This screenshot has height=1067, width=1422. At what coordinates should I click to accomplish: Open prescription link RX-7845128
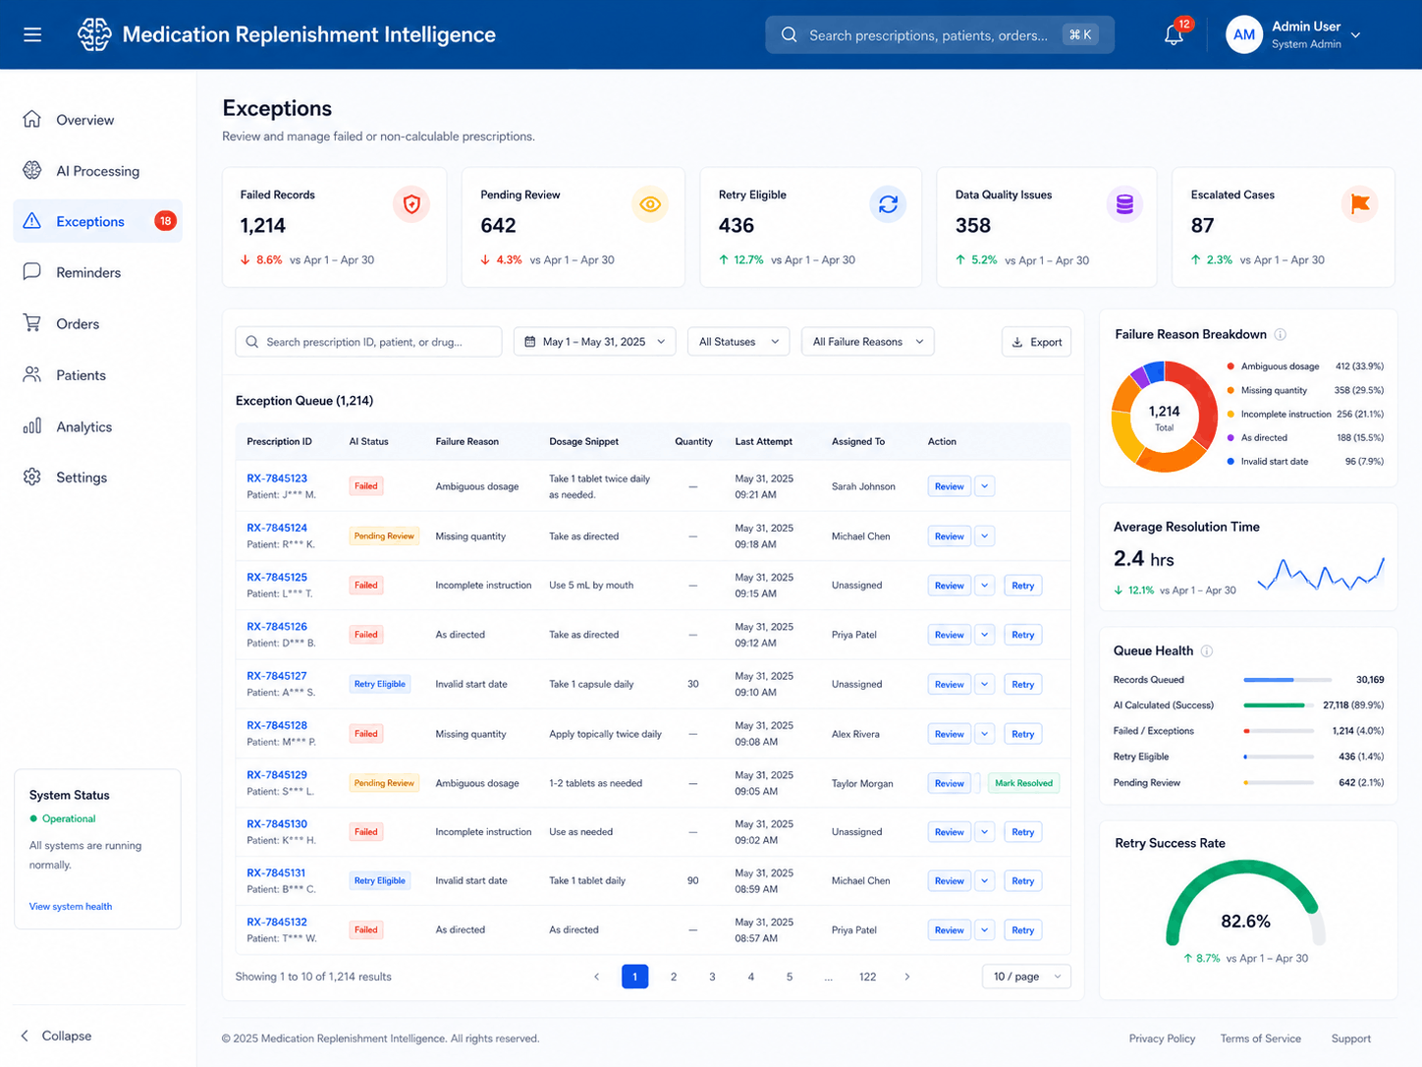point(277,725)
